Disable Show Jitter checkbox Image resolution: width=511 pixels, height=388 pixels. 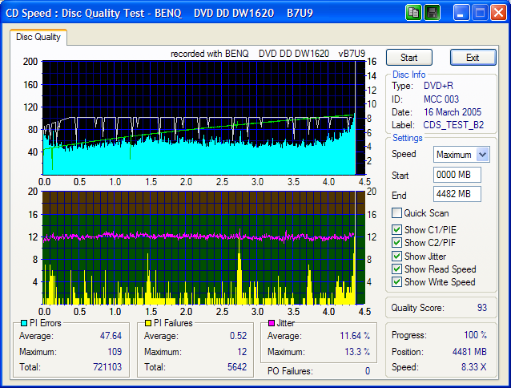coord(396,257)
